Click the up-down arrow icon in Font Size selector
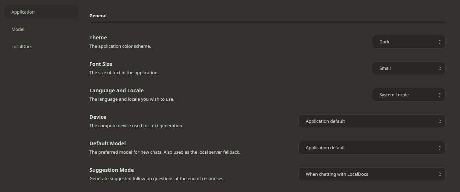This screenshot has width=460, height=192. tap(439, 68)
